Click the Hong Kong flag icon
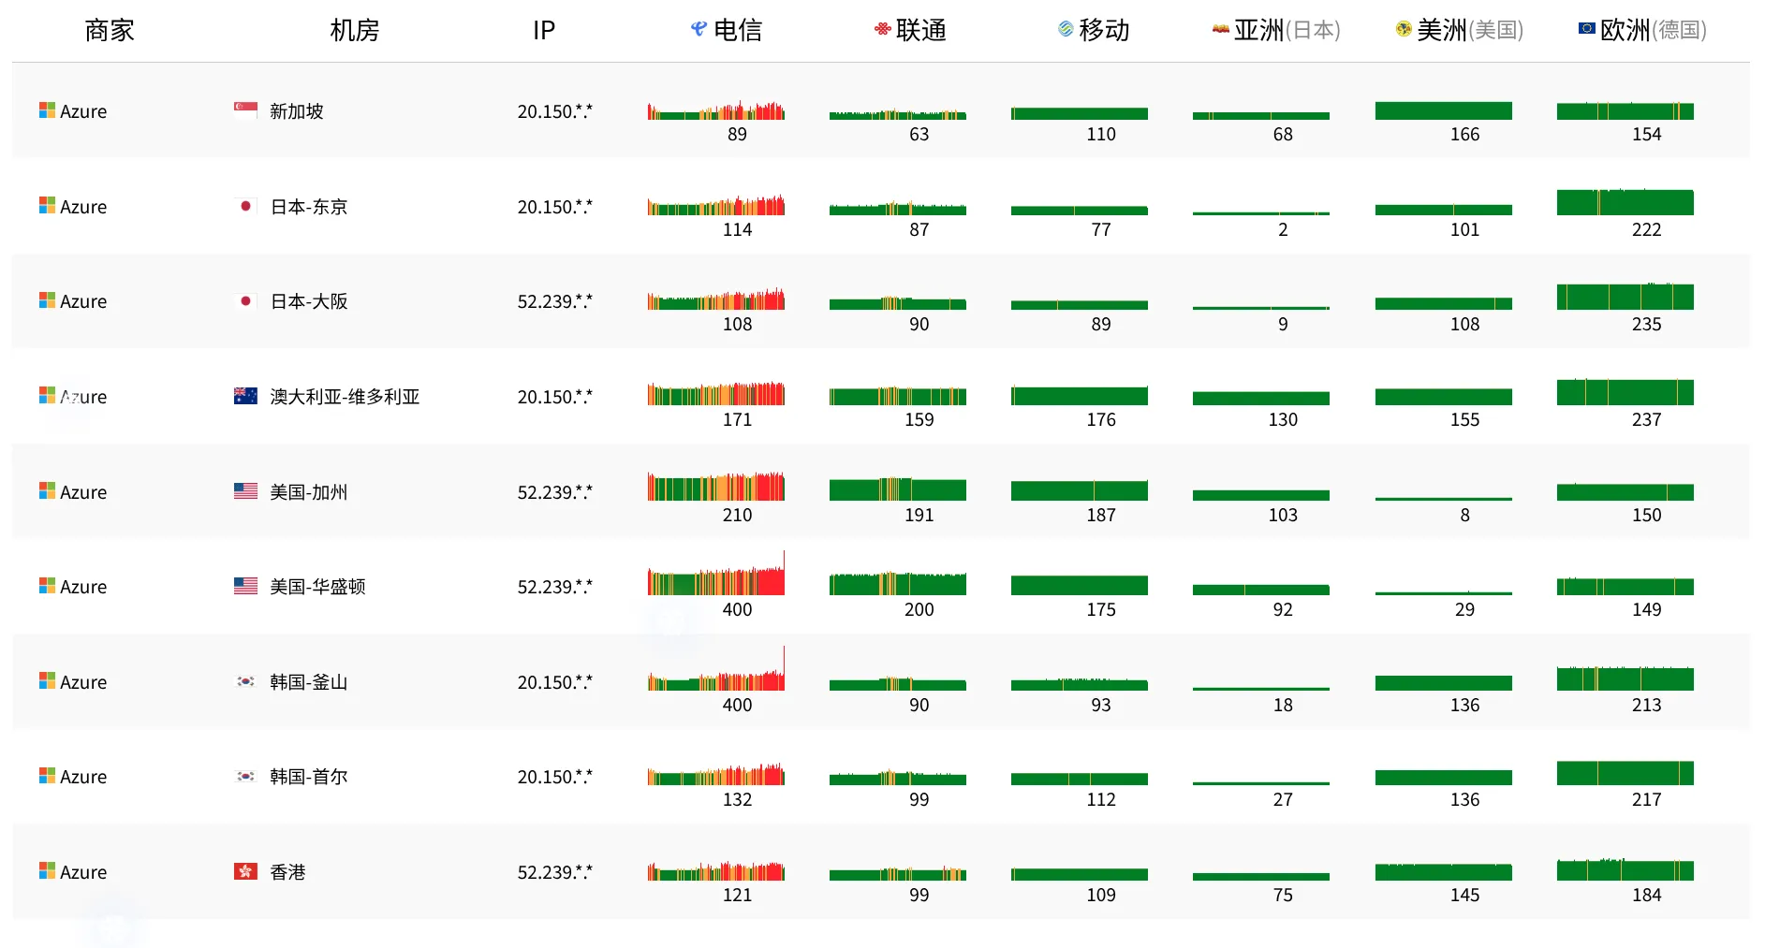This screenshot has height=948, width=1765. 245,871
